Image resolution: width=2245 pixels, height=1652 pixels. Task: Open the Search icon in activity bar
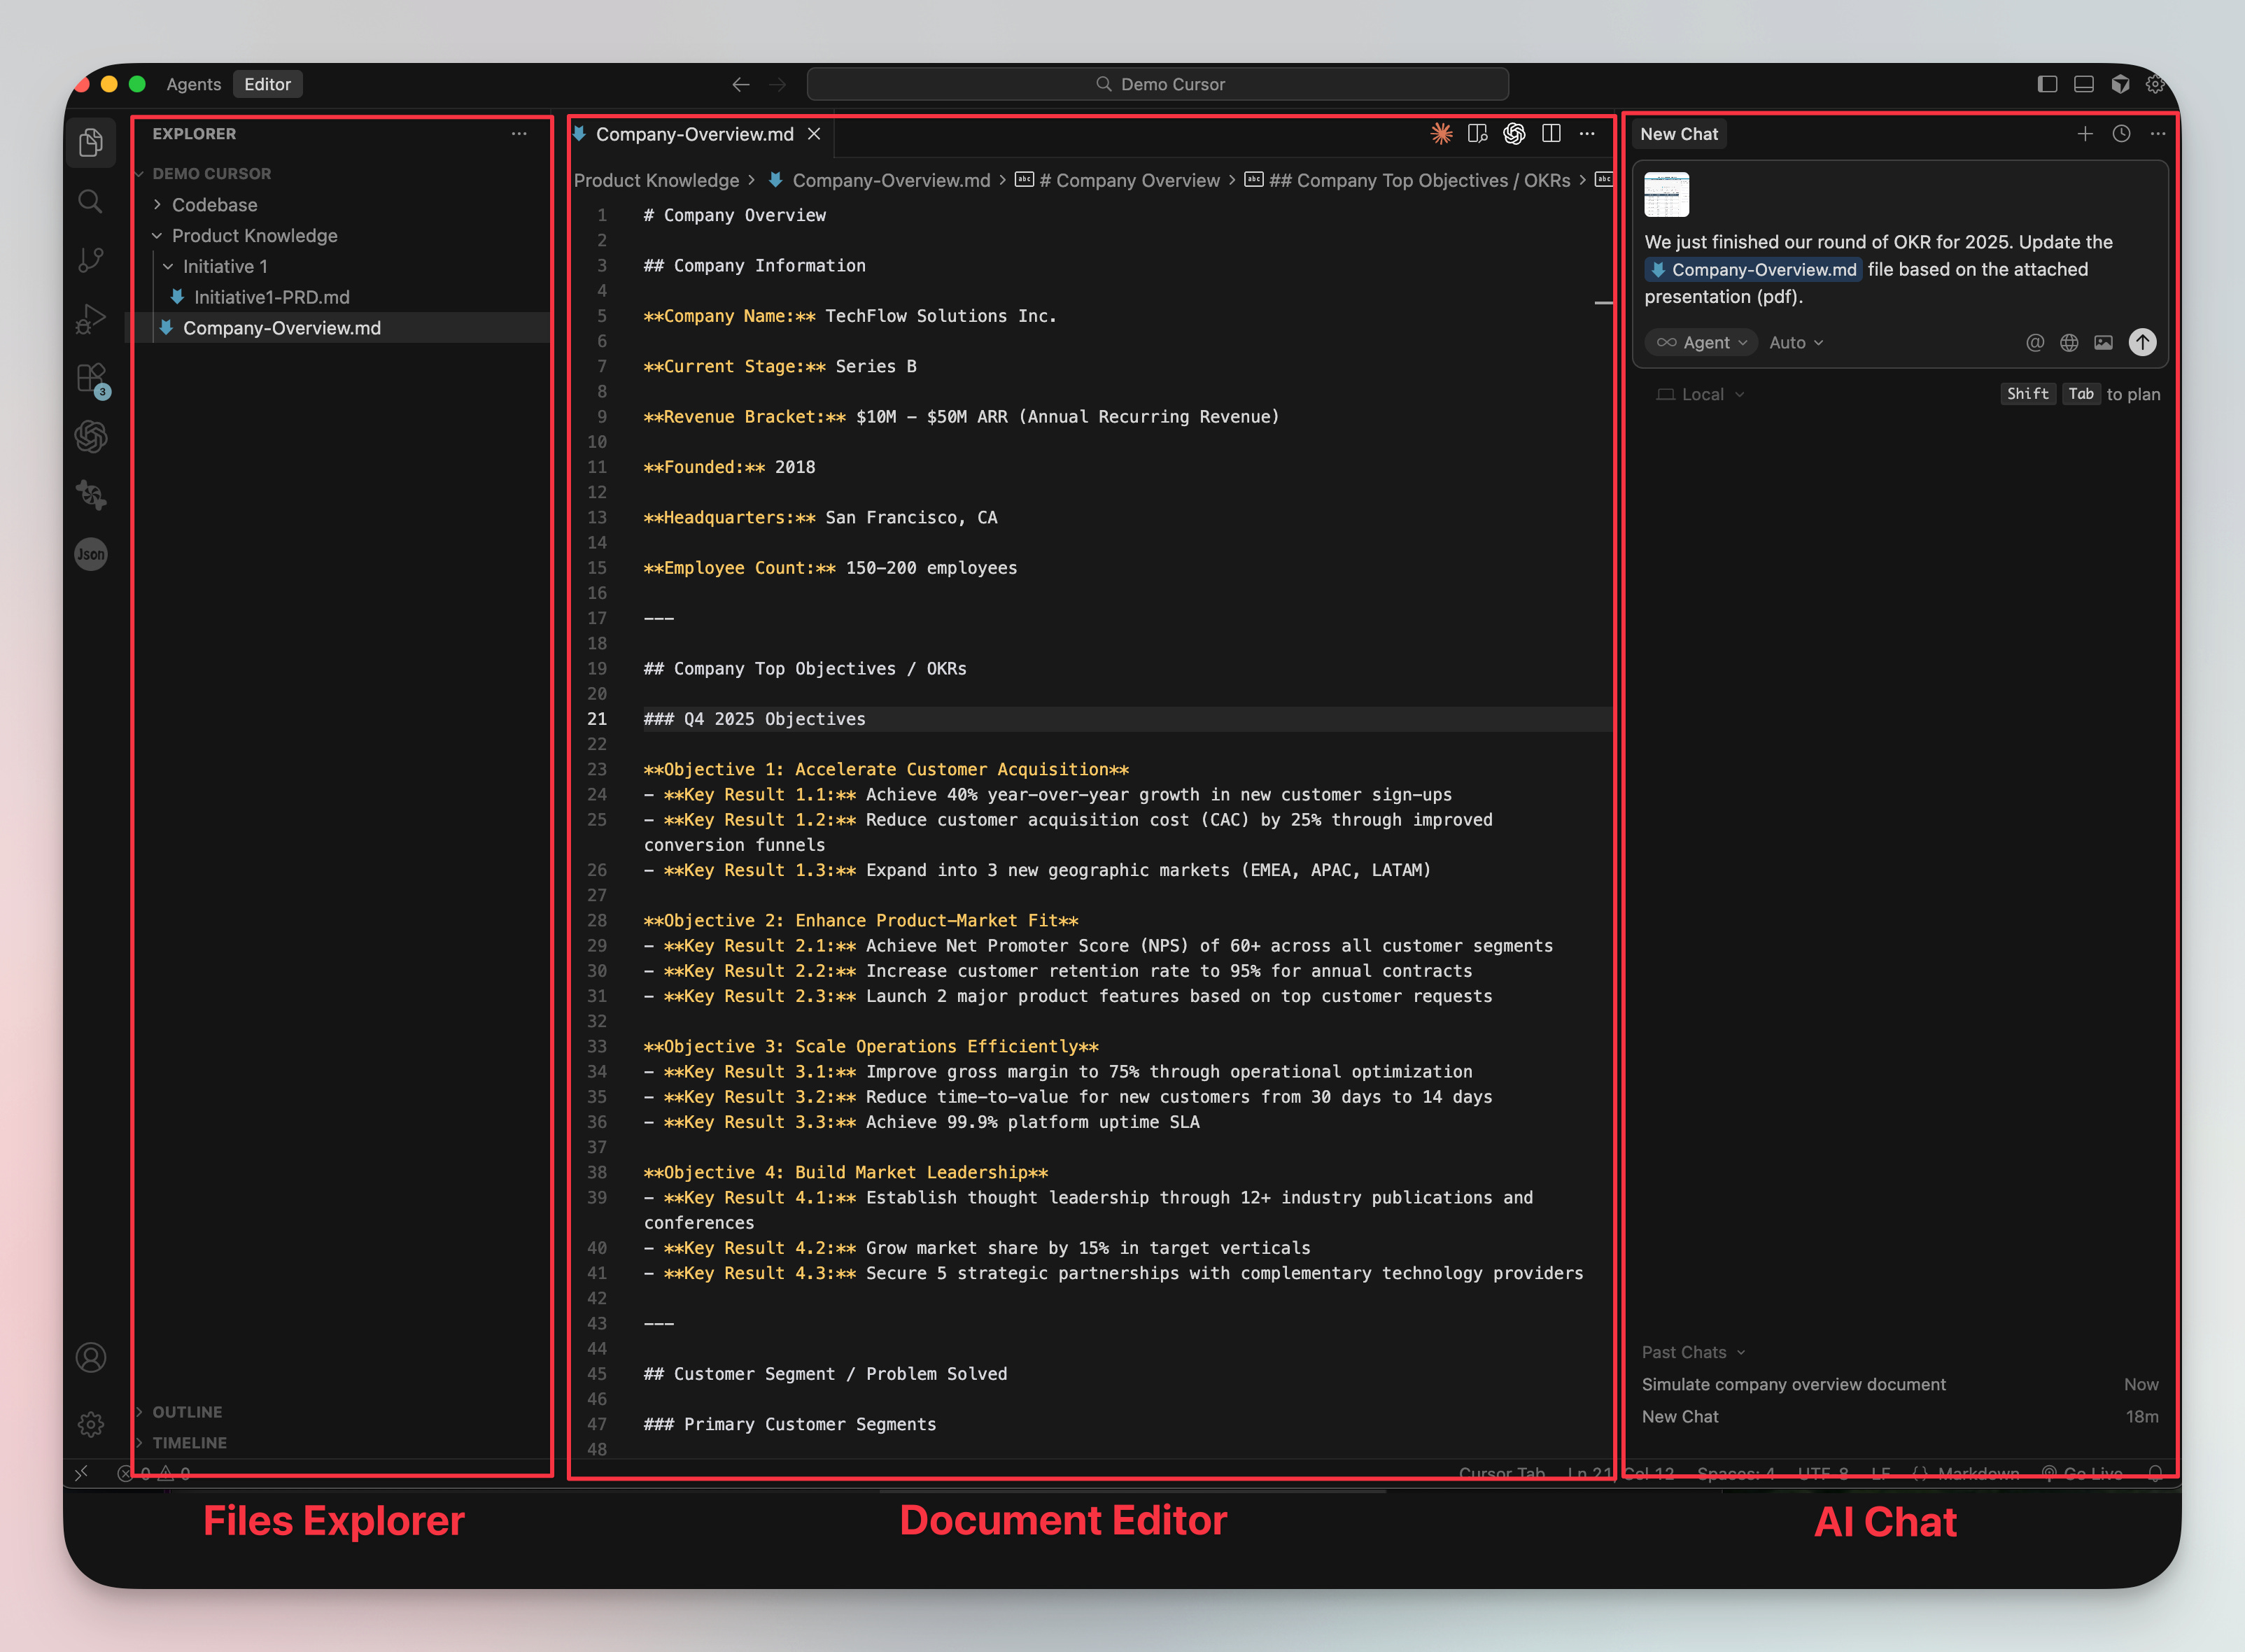[90, 202]
